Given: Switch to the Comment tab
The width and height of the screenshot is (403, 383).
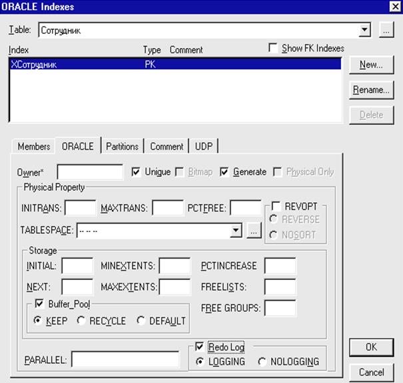Looking at the screenshot, I should (167, 146).
